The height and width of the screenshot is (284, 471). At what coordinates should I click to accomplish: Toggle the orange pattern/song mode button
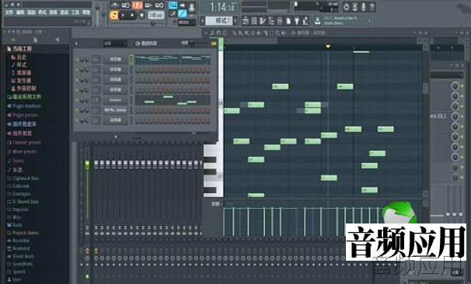point(113,15)
